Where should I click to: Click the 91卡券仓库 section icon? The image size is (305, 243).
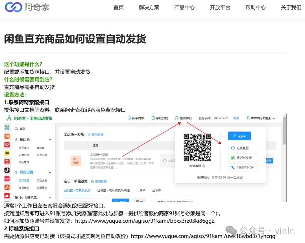tap(16, 198)
